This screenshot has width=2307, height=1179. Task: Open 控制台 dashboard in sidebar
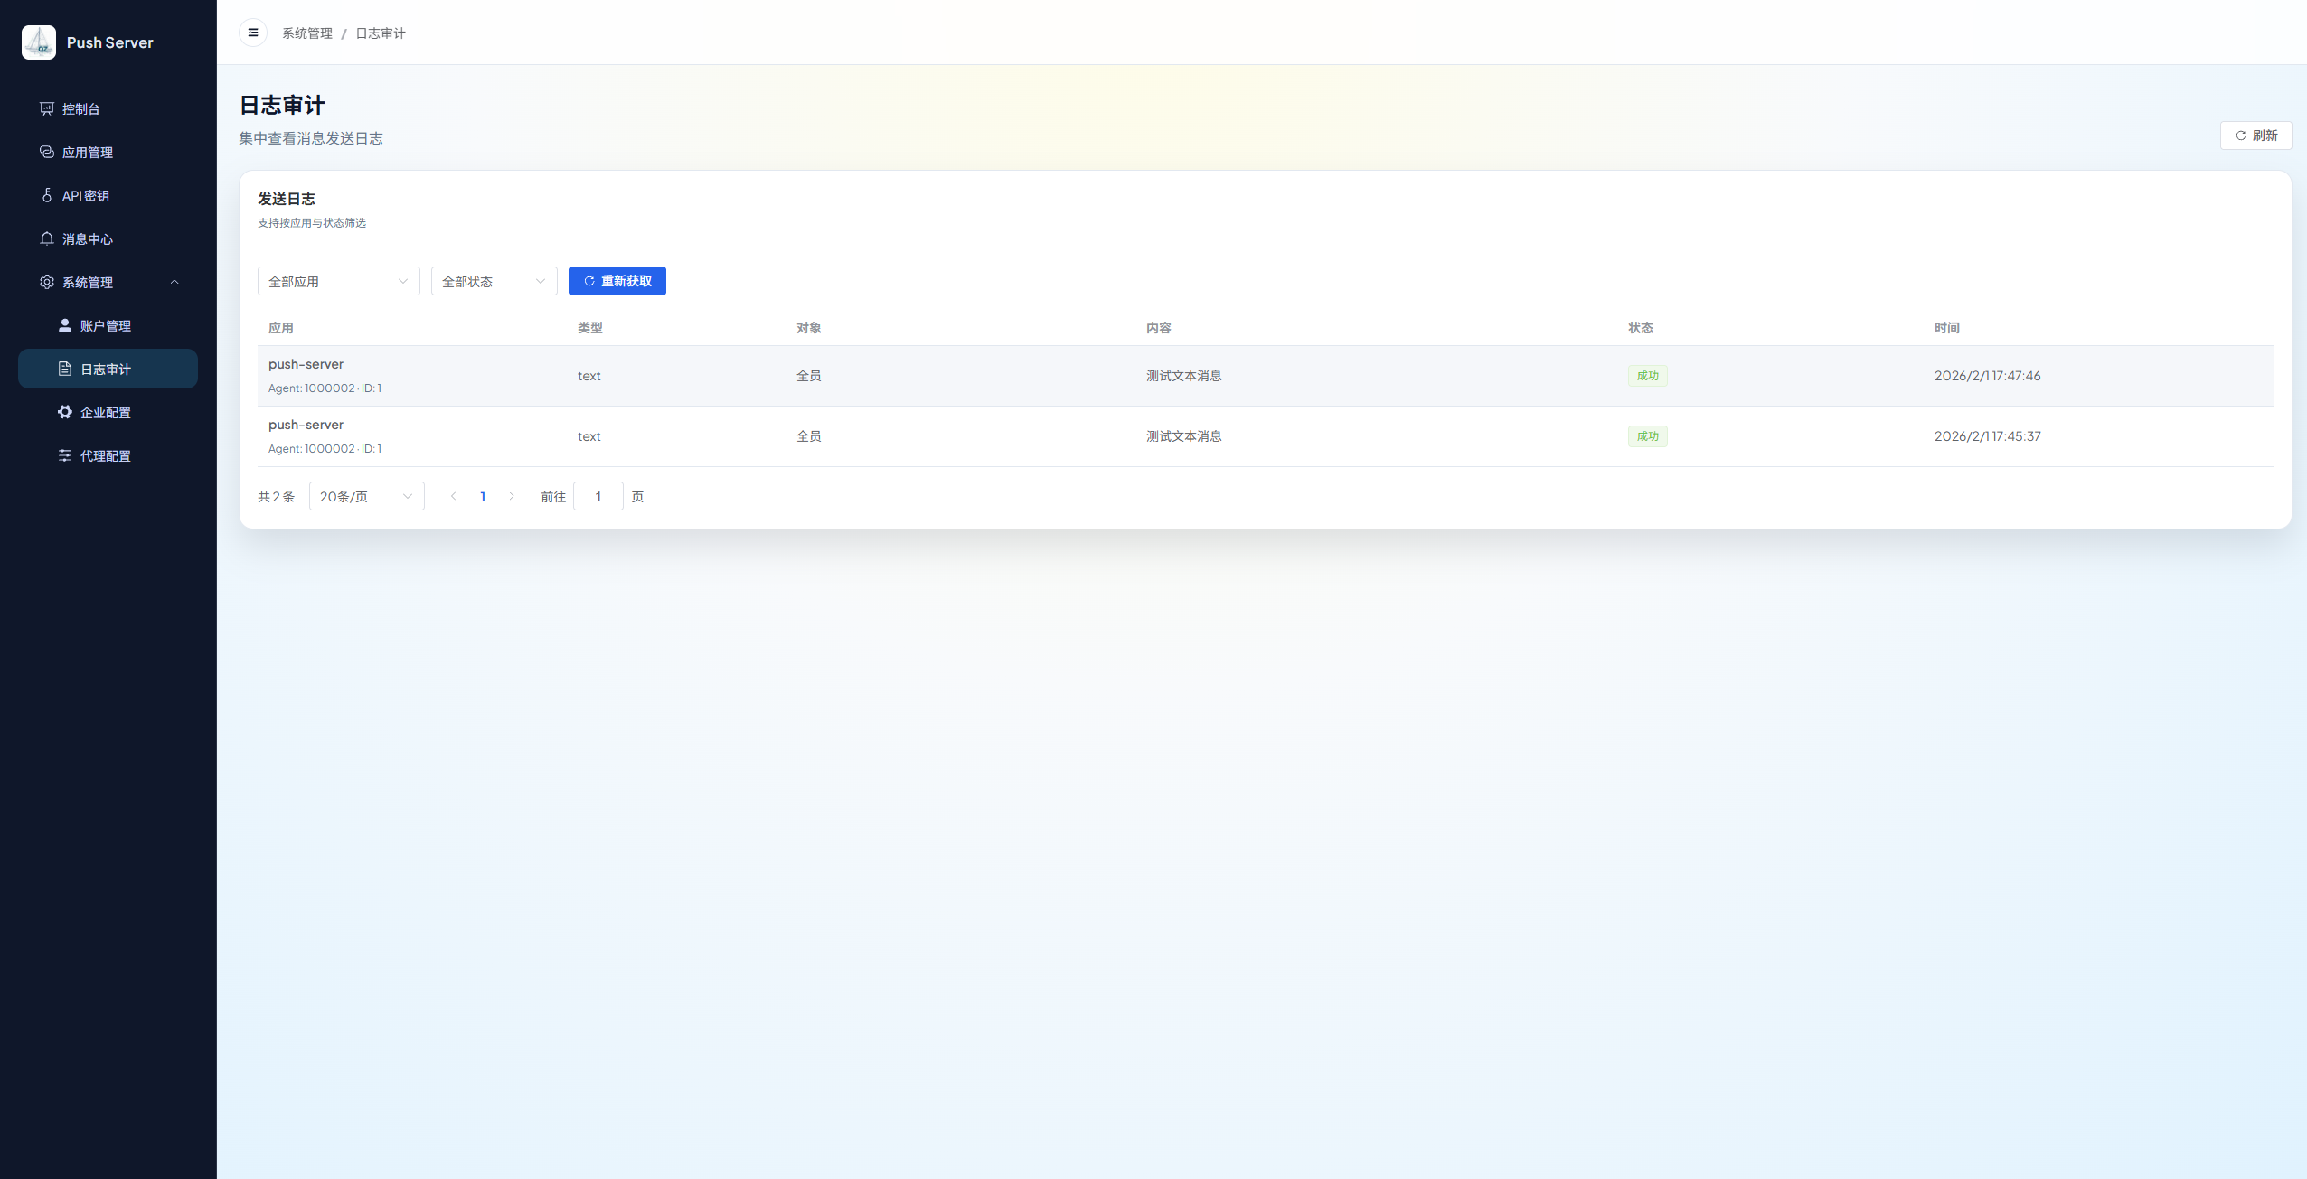81,108
